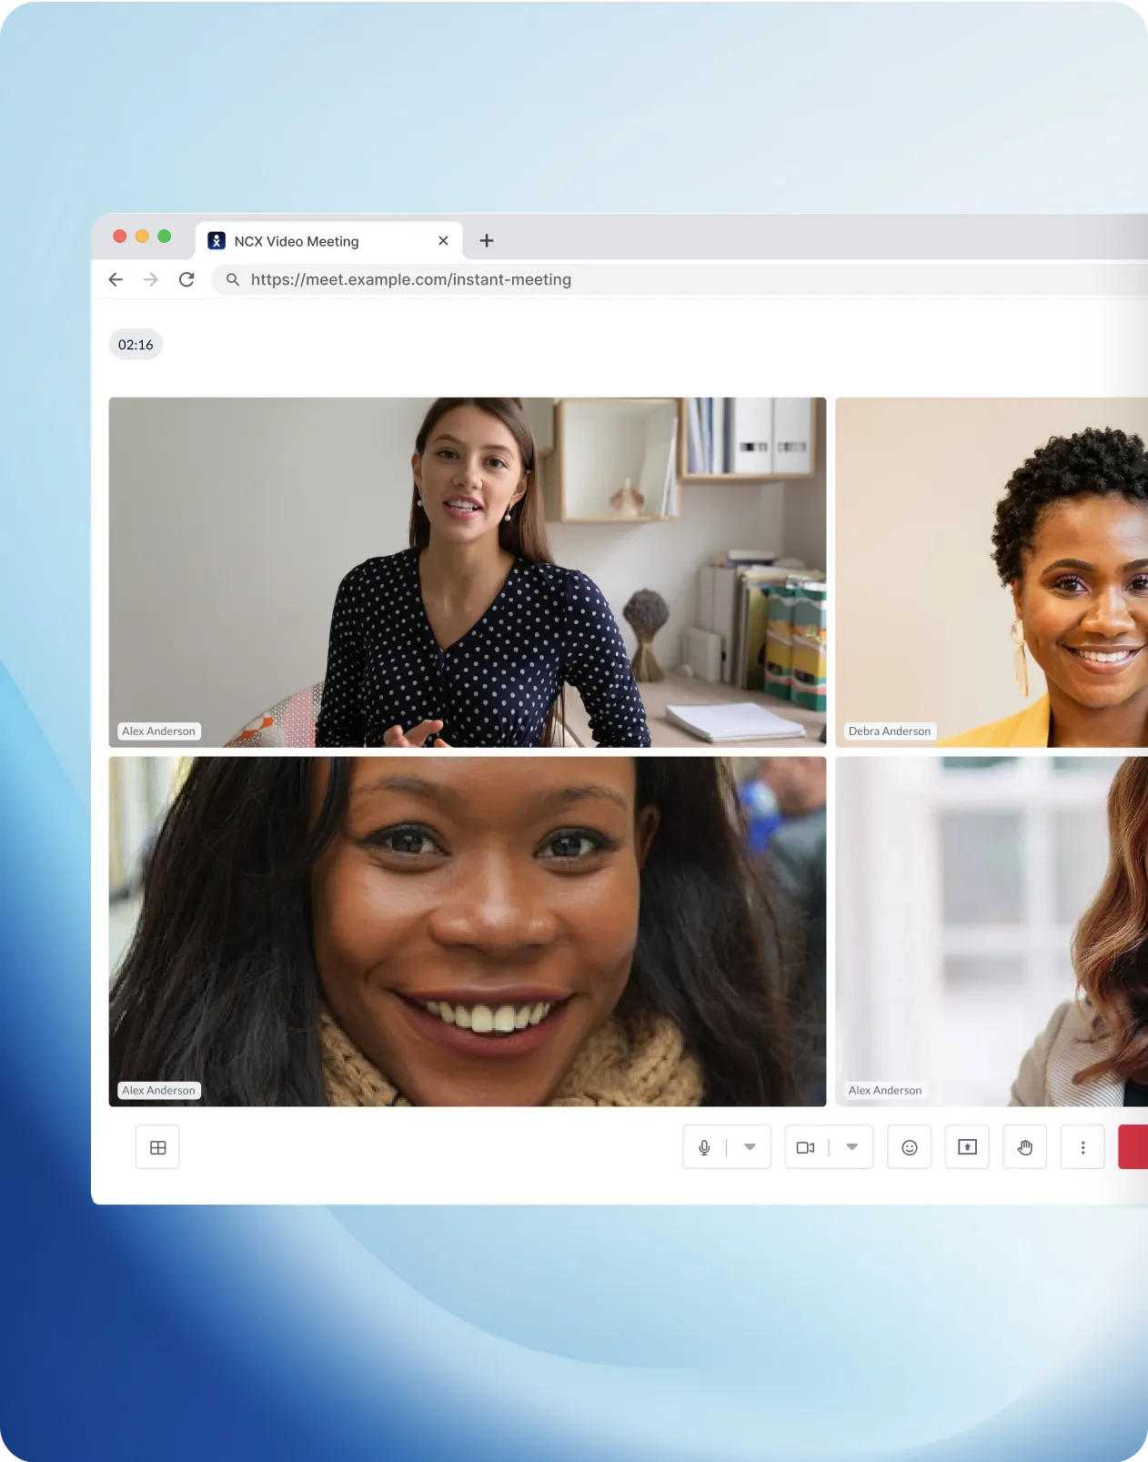Maximize window with the green button
This screenshot has height=1462, width=1148.
[x=165, y=237]
